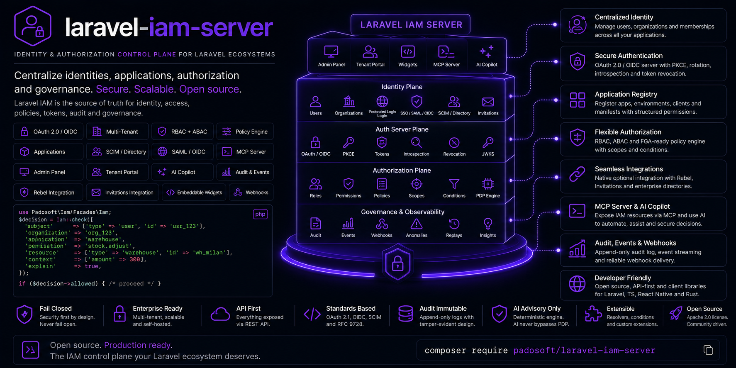
Task: Select the MCP Server & AI Copilot card
Action: [x=643, y=214]
